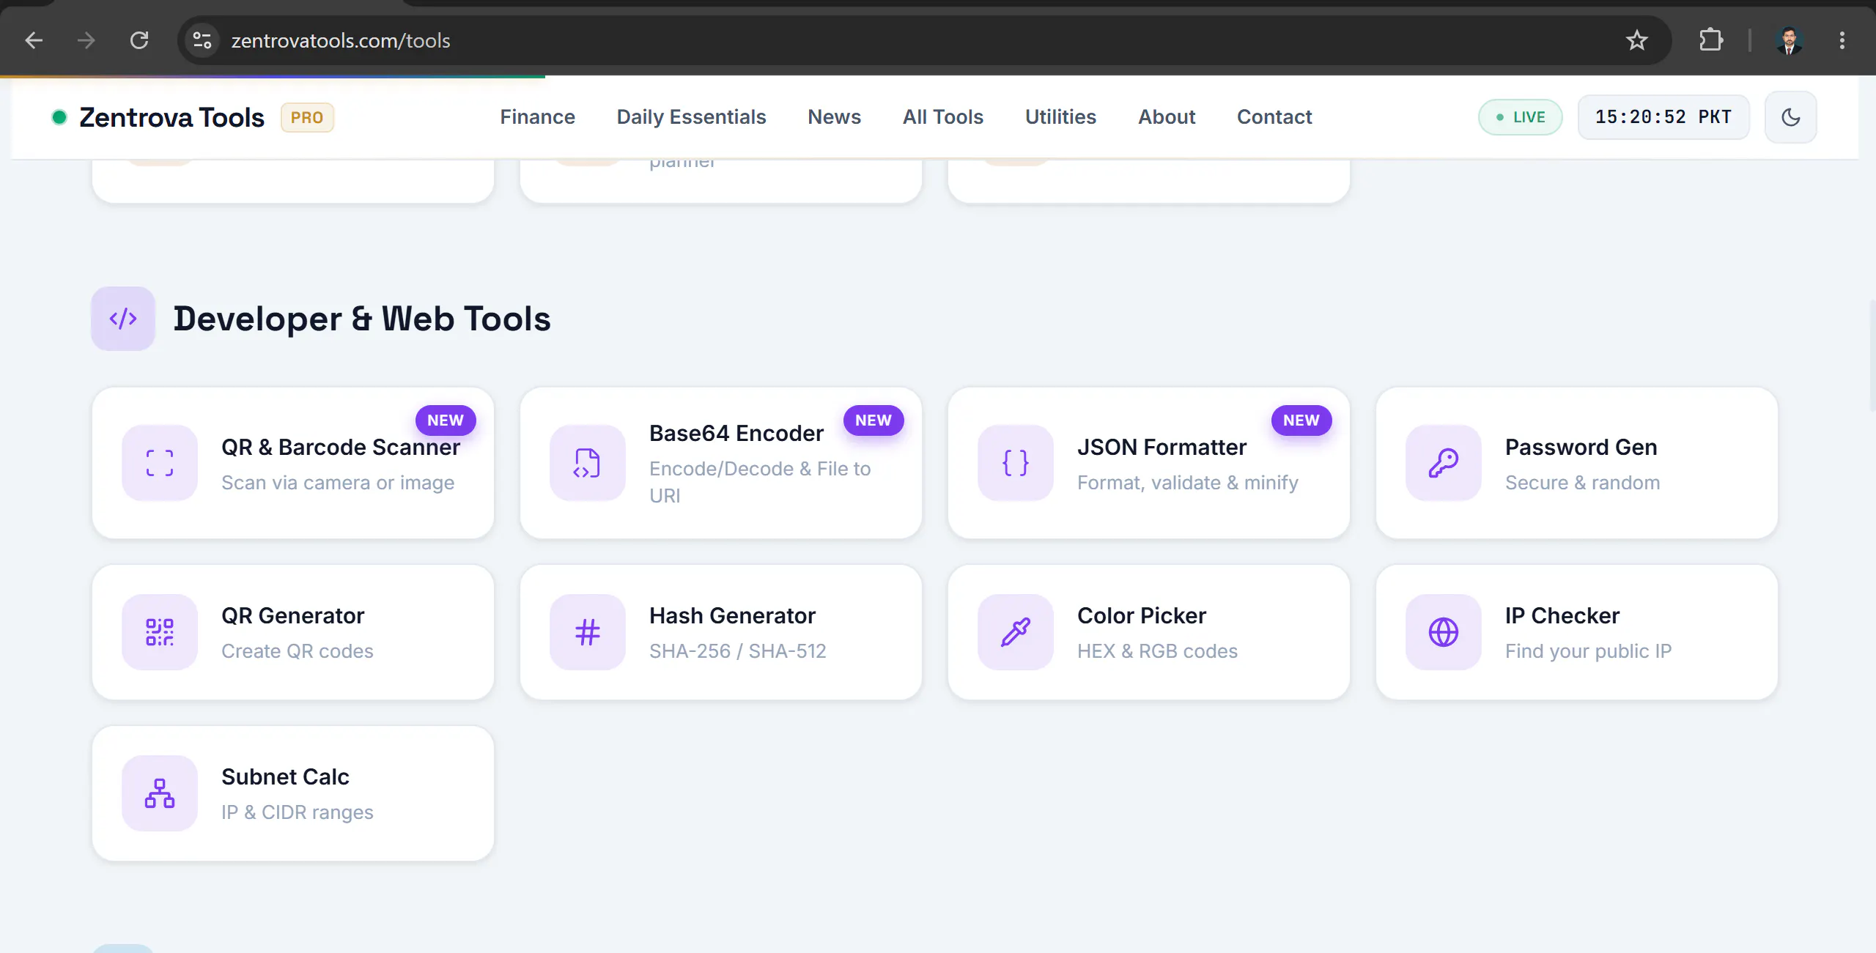Image resolution: width=1876 pixels, height=953 pixels.
Task: Click the QR & Barcode Scanner frame icon
Action: coord(160,463)
